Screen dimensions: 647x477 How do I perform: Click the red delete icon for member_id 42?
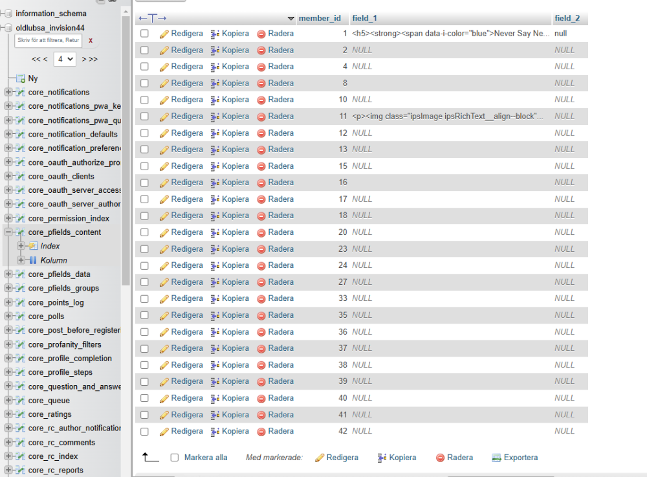pos(261,432)
